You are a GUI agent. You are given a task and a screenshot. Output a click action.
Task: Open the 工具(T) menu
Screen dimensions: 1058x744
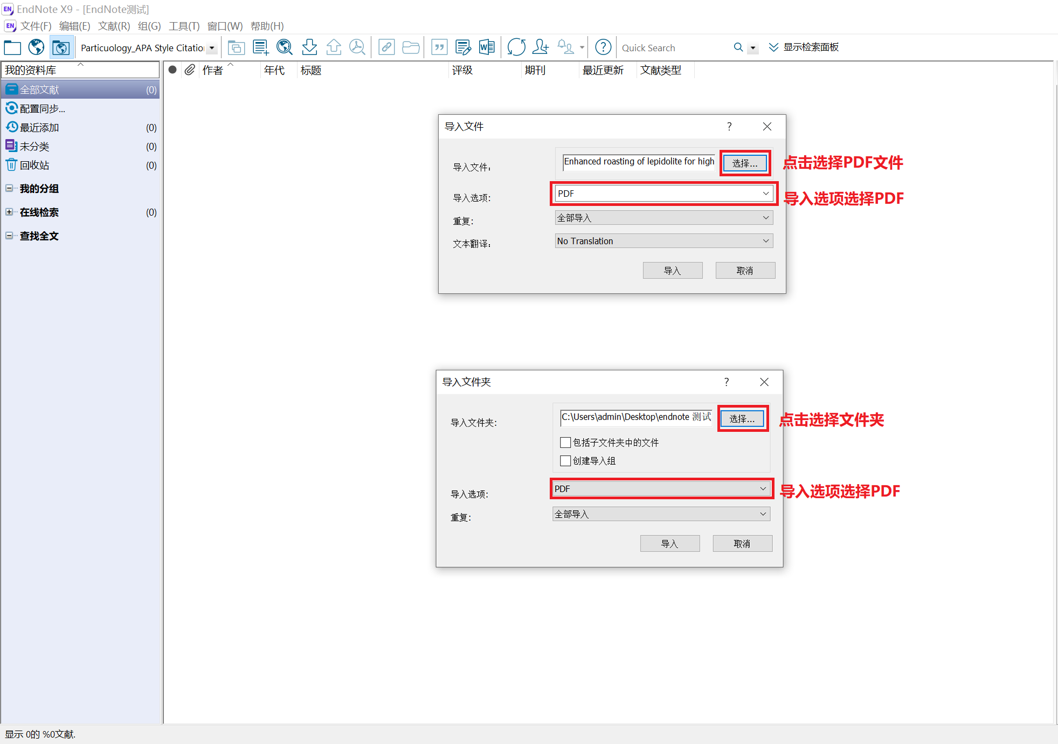(x=184, y=26)
